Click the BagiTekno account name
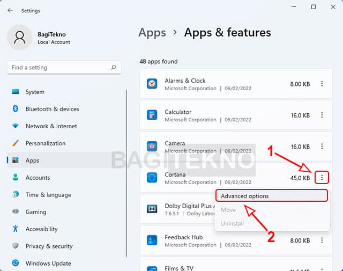Viewport: 343px width, 271px height. point(51,34)
